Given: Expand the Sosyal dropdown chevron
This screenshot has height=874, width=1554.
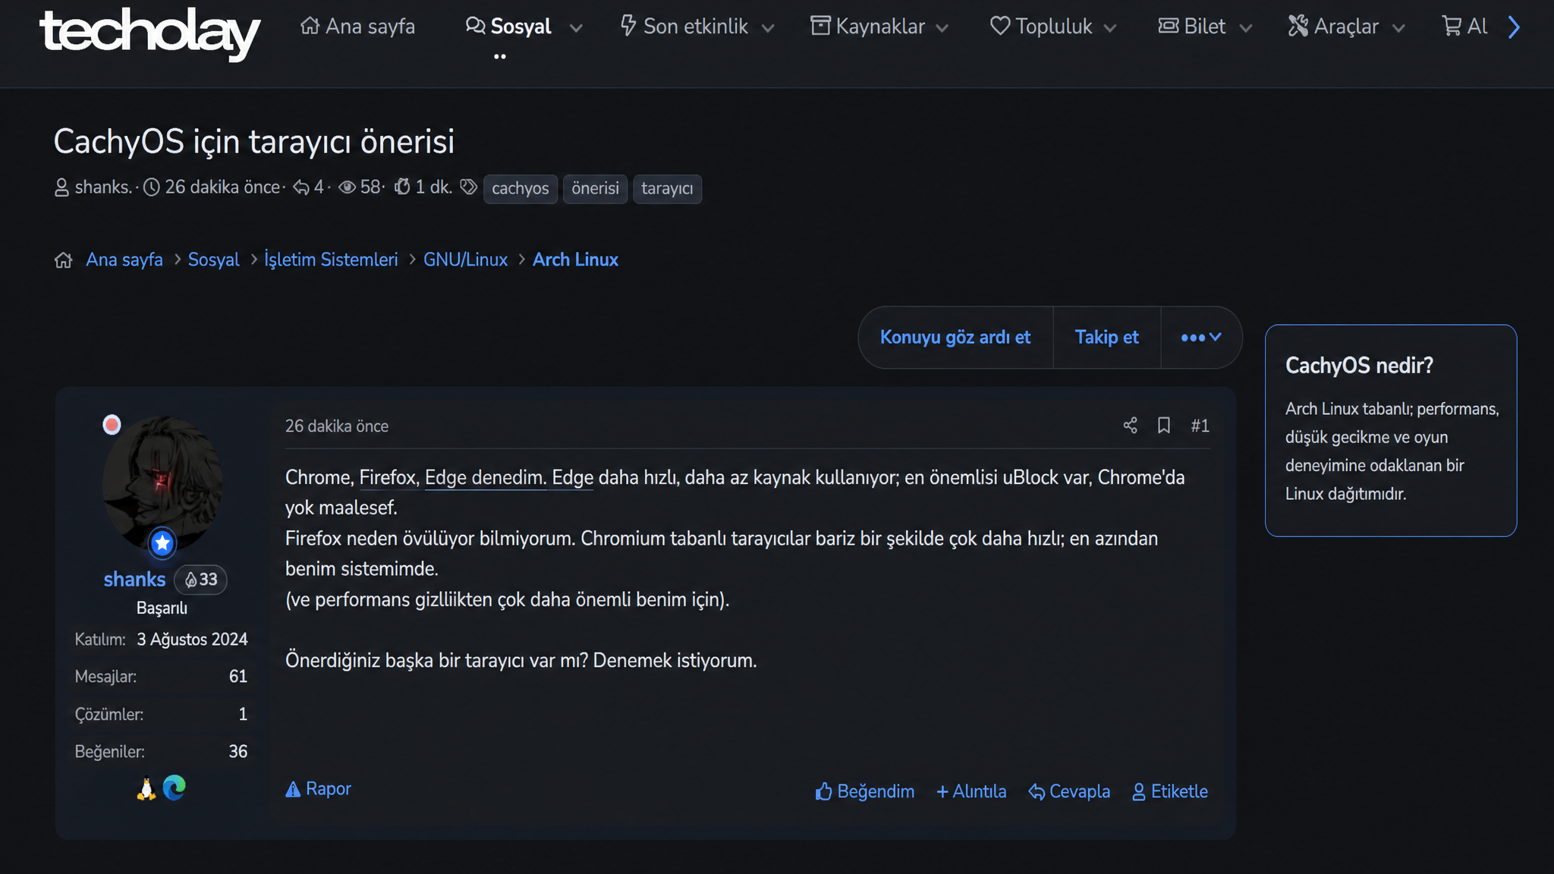Looking at the screenshot, I should coord(576,28).
